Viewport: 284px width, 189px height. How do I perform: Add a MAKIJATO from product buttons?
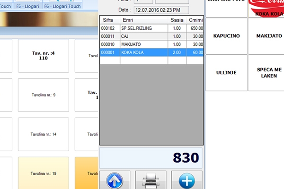click(x=266, y=36)
